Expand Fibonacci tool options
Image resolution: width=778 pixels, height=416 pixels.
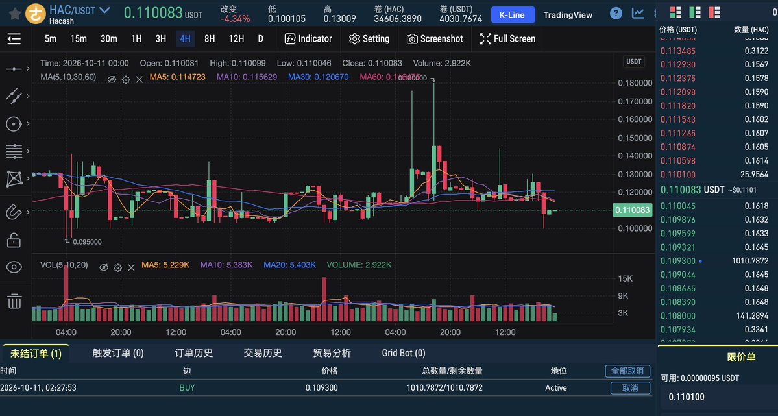pos(28,151)
